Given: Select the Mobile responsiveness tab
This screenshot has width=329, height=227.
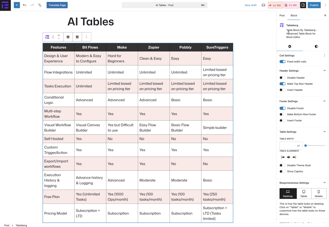Looking at the screenshot, I should coord(318,194).
